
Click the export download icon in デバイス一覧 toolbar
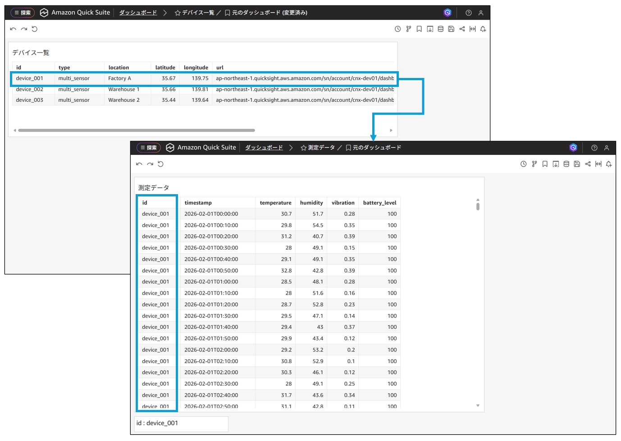tap(430, 29)
